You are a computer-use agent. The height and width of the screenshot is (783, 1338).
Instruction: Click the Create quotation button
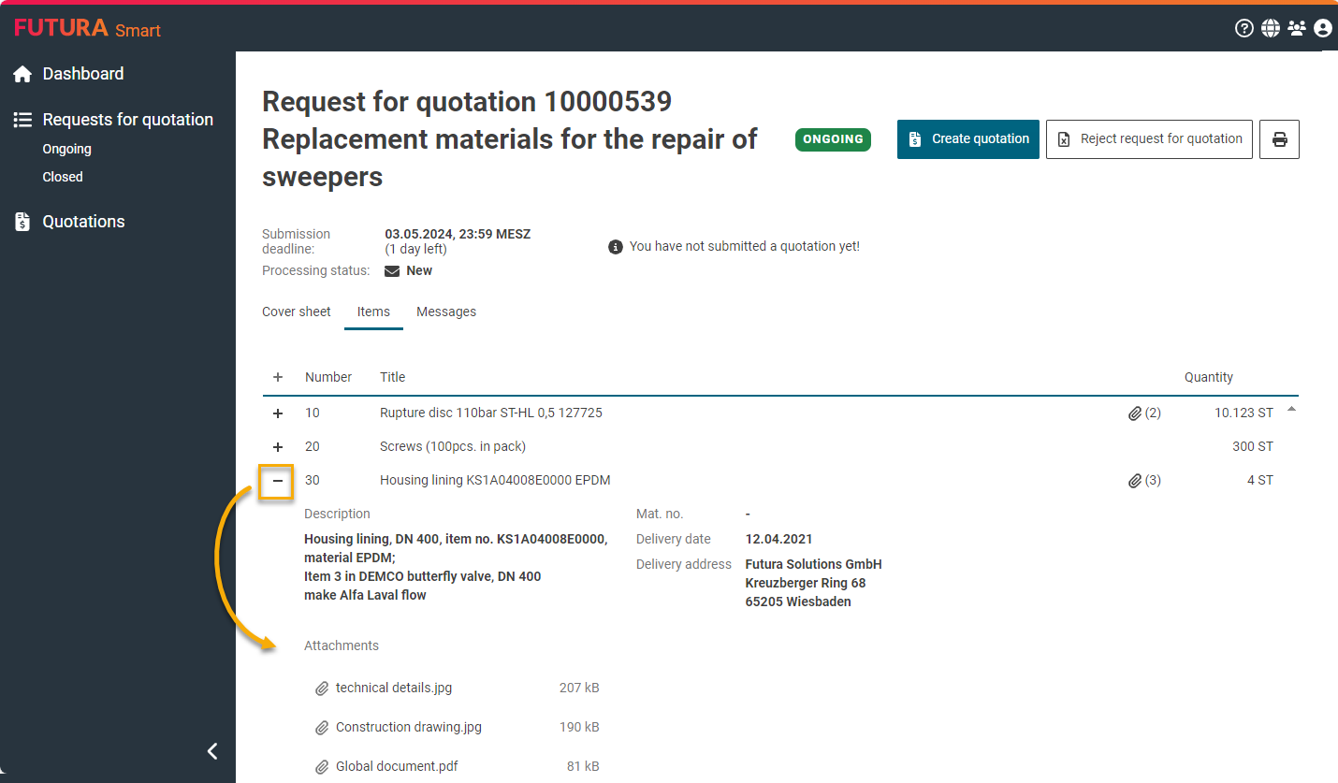(967, 139)
